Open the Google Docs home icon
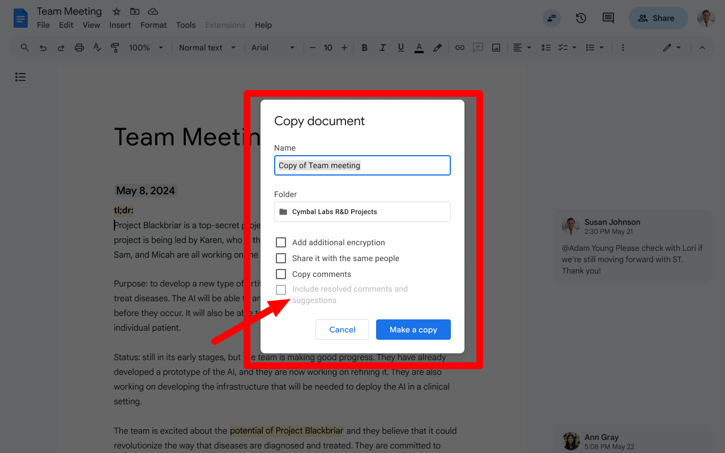Image resolution: width=725 pixels, height=453 pixels. 21,18
